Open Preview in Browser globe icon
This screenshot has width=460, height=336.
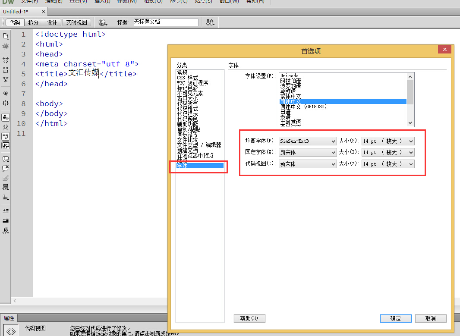pyautogui.click(x=103, y=22)
